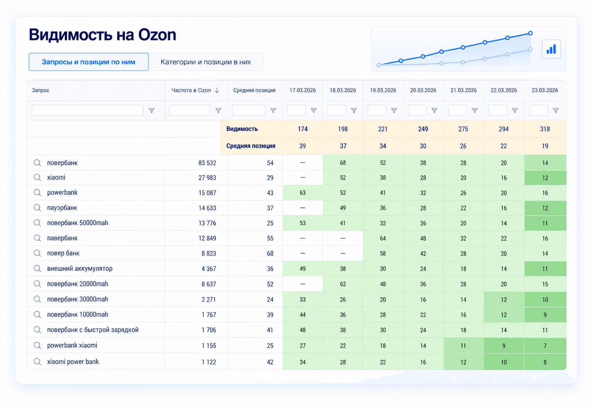Click the magnifier beside пауэрбанк

[x=37, y=208]
